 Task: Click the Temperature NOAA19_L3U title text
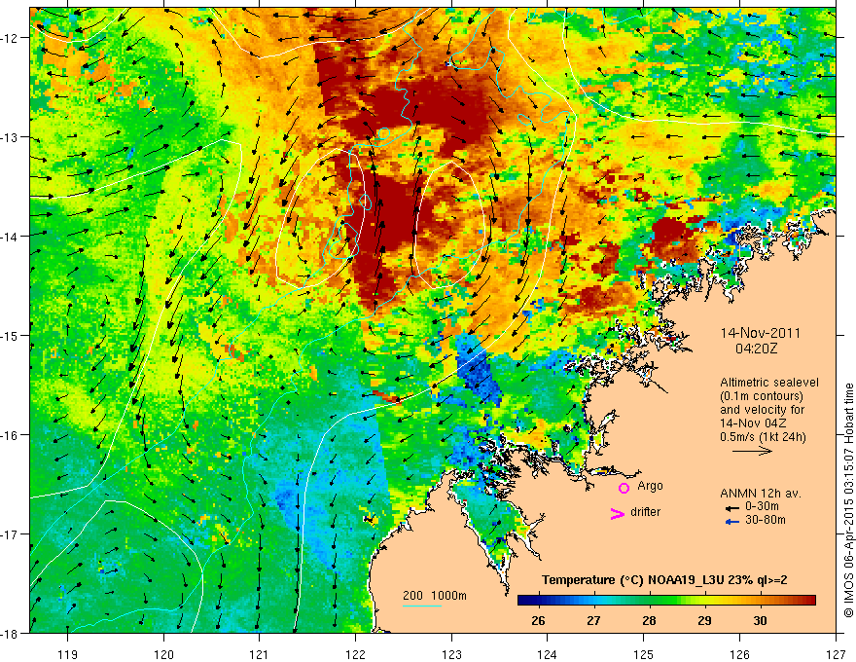(664, 580)
